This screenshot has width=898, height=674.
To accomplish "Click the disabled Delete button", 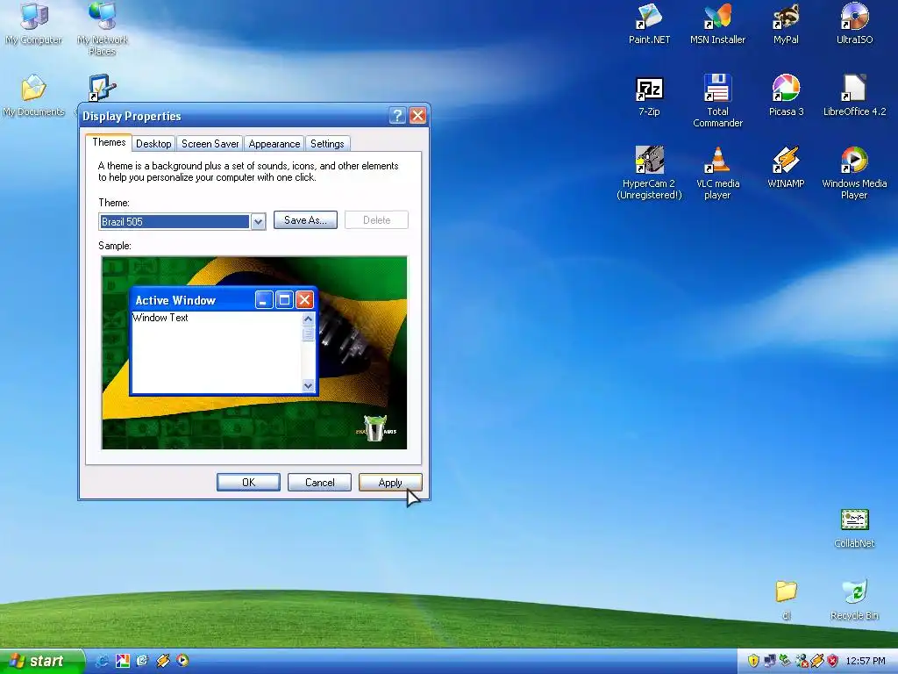I will tap(376, 220).
